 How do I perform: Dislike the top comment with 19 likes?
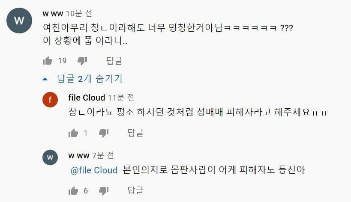point(82,60)
